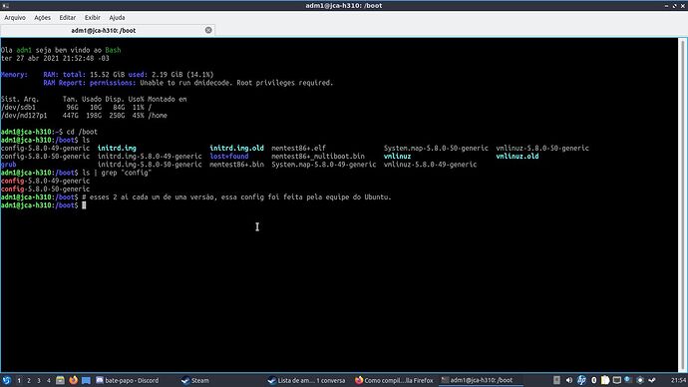This screenshot has height=387, width=688.
Task: Open the HP printer tray icon
Action: (581, 380)
